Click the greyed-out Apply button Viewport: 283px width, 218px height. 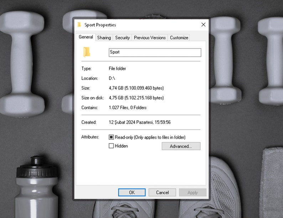[x=192, y=192]
